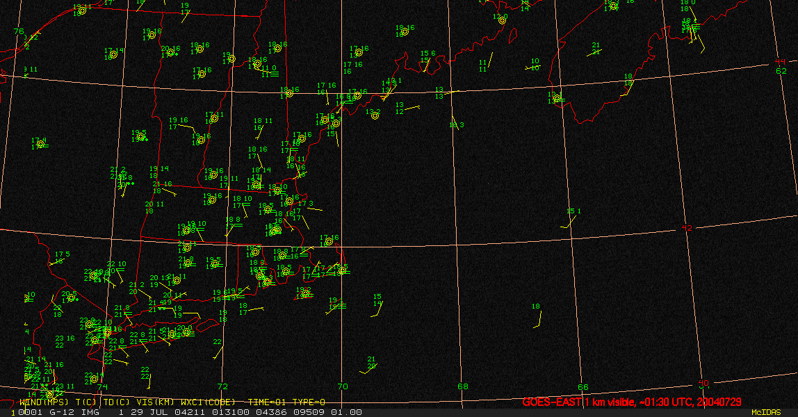Click the TIME=01 legend text

pos(267,402)
